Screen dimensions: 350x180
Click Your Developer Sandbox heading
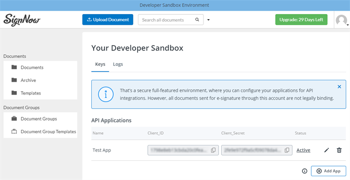coord(137,48)
